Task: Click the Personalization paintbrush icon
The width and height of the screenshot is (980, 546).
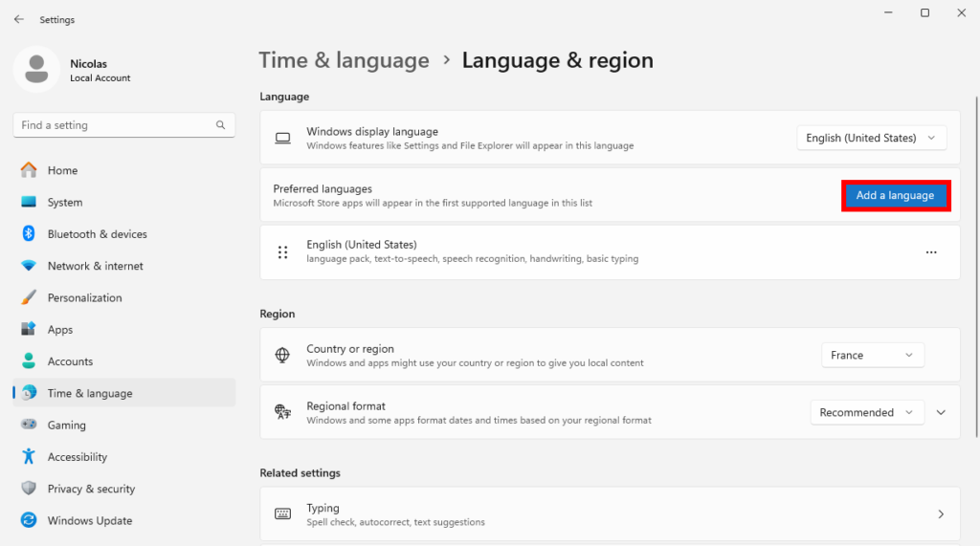Action: pyautogui.click(x=29, y=297)
